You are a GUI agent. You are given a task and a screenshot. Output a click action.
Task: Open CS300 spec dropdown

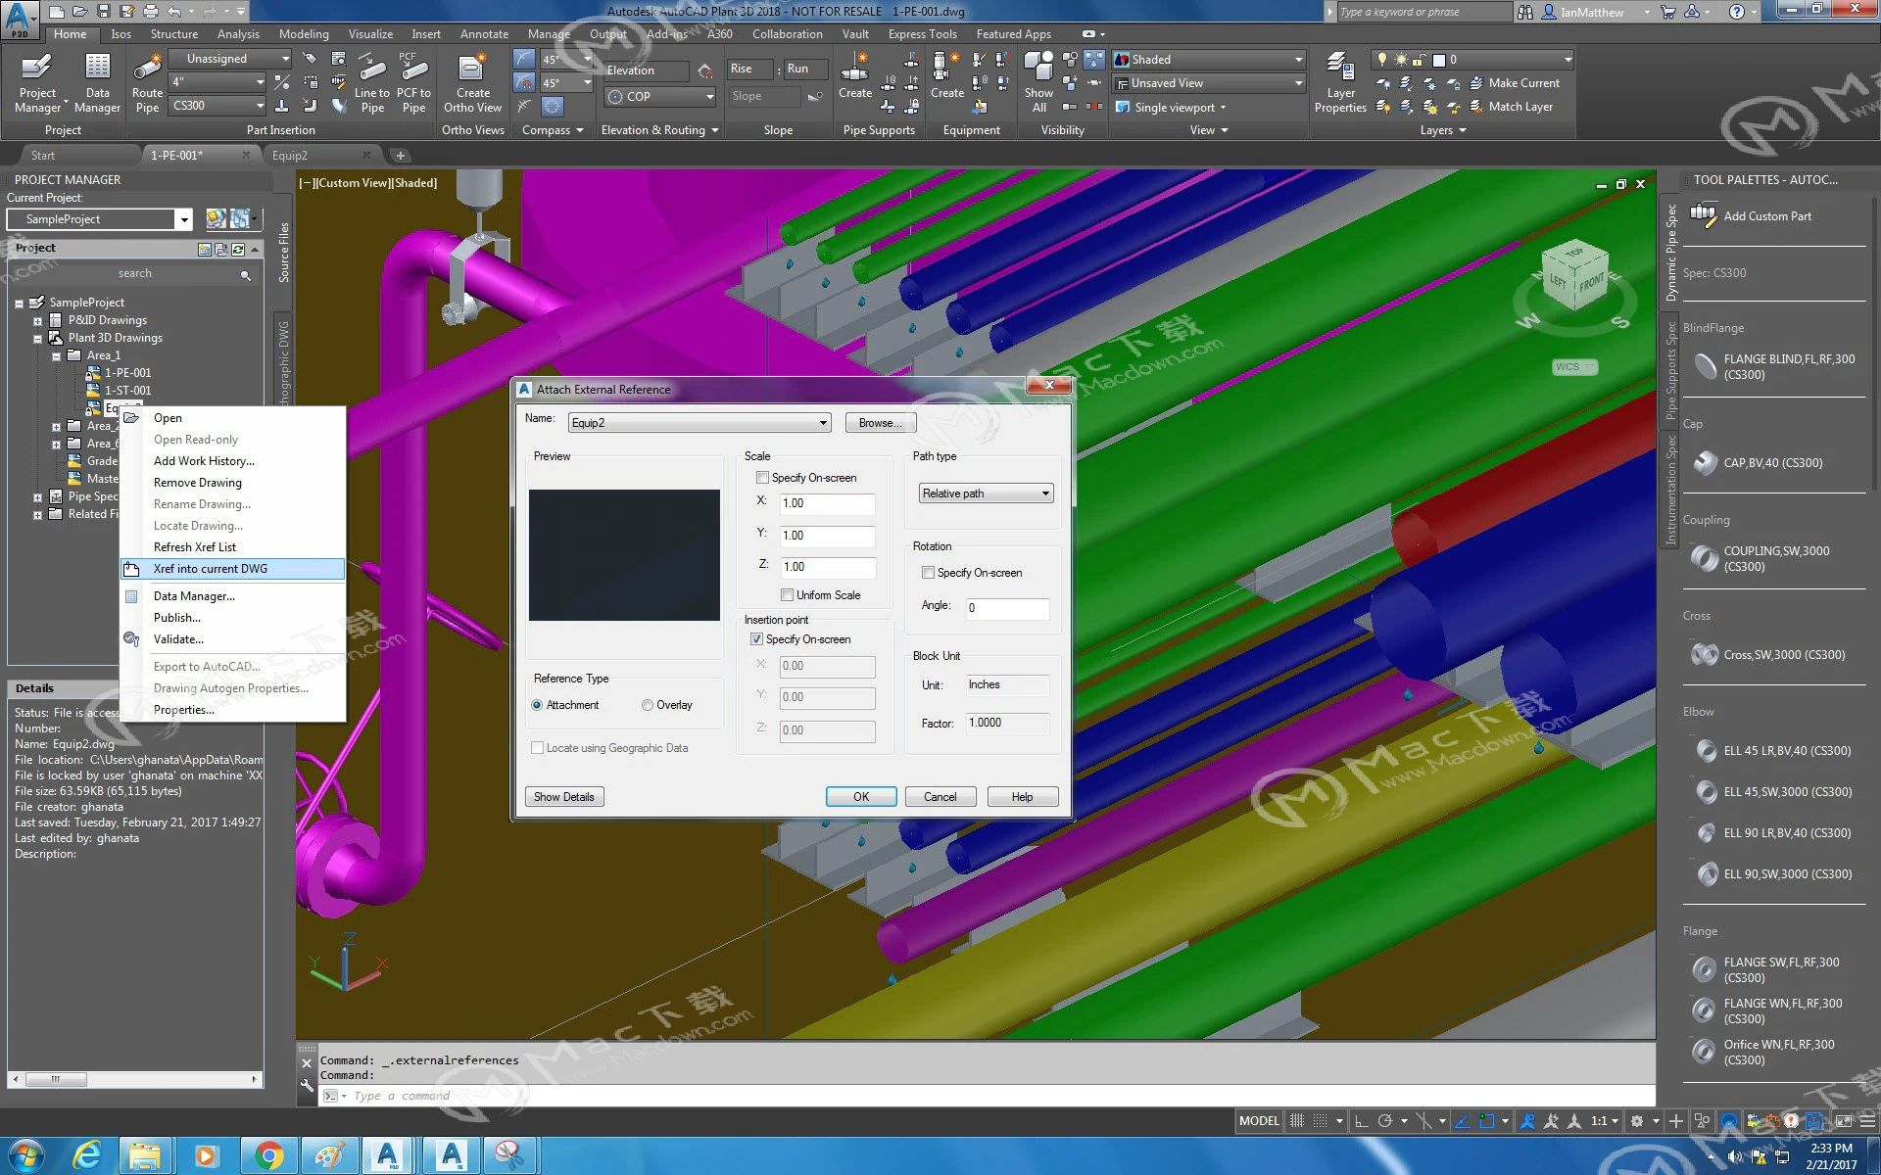(217, 106)
